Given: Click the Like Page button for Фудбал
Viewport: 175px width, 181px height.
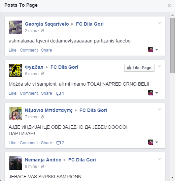Looking at the screenshot, I should pyautogui.click(x=139, y=68).
